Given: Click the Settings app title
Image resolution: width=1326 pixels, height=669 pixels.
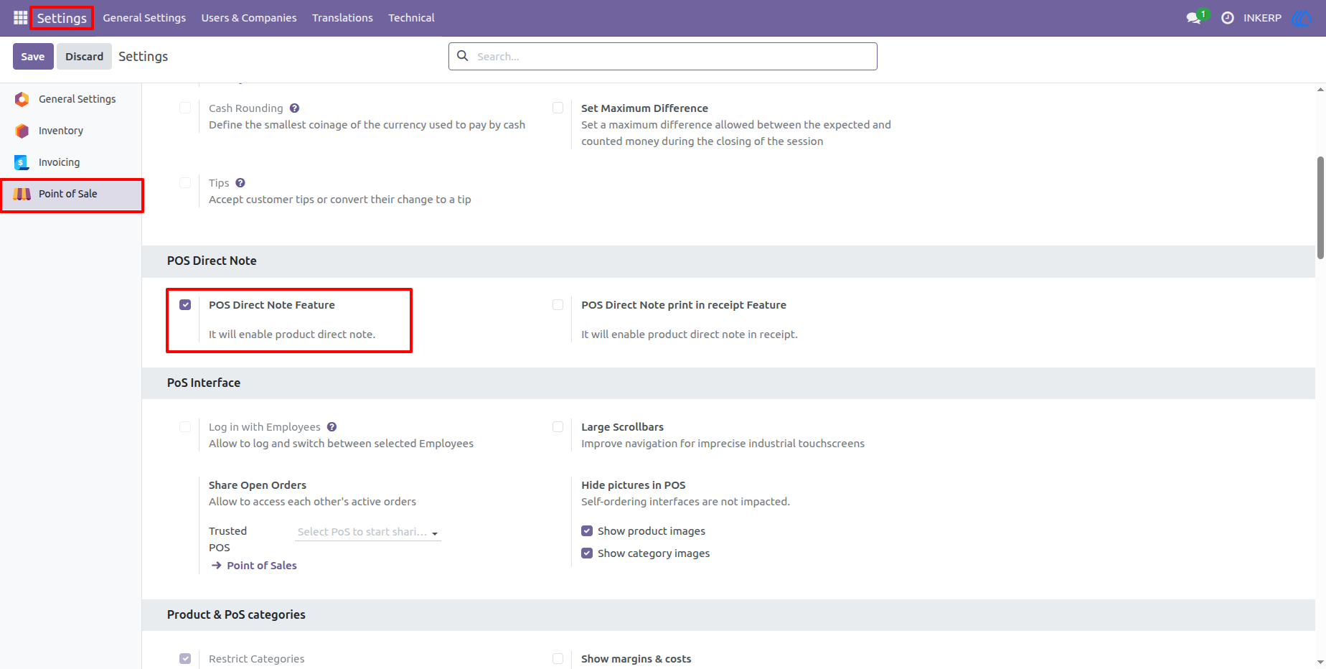Looking at the screenshot, I should [x=62, y=18].
